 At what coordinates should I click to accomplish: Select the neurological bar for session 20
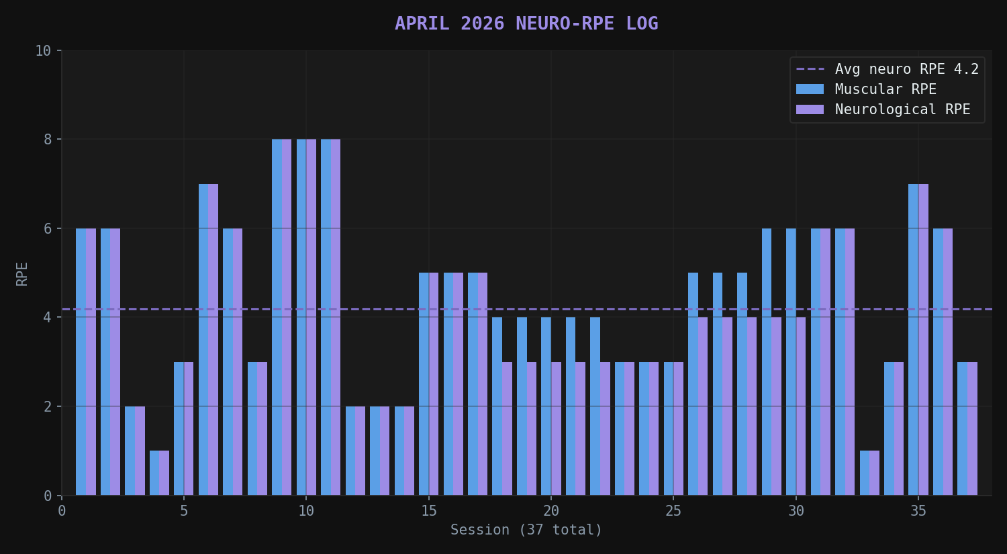(556, 428)
